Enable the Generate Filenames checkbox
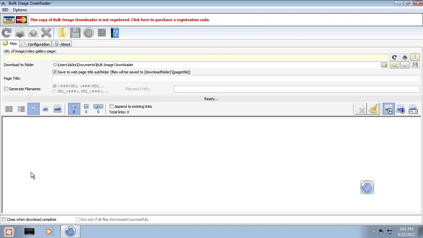The width and height of the screenshot is (423, 238). pos(6,89)
